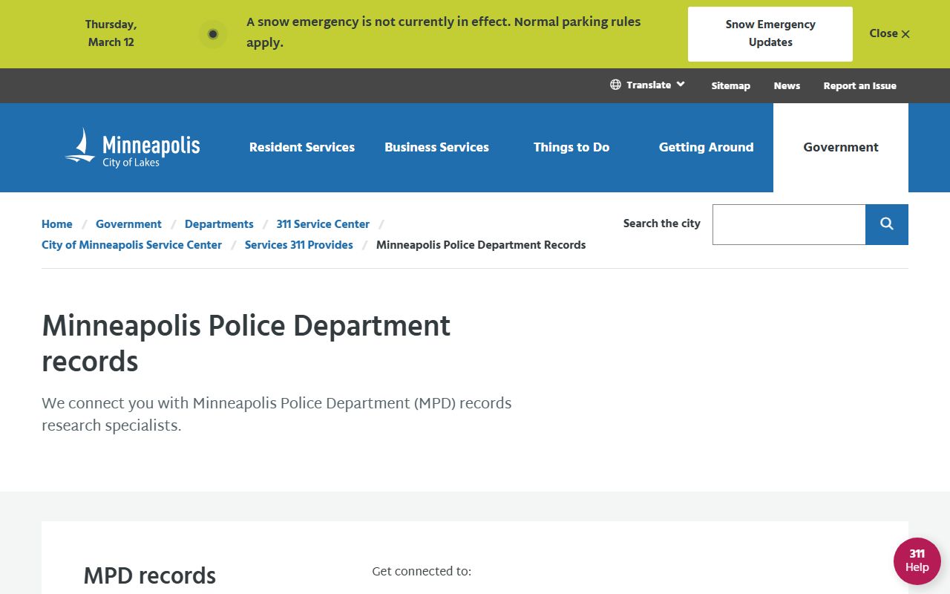Open the Getting Around menu
950x594 pixels.
click(706, 147)
